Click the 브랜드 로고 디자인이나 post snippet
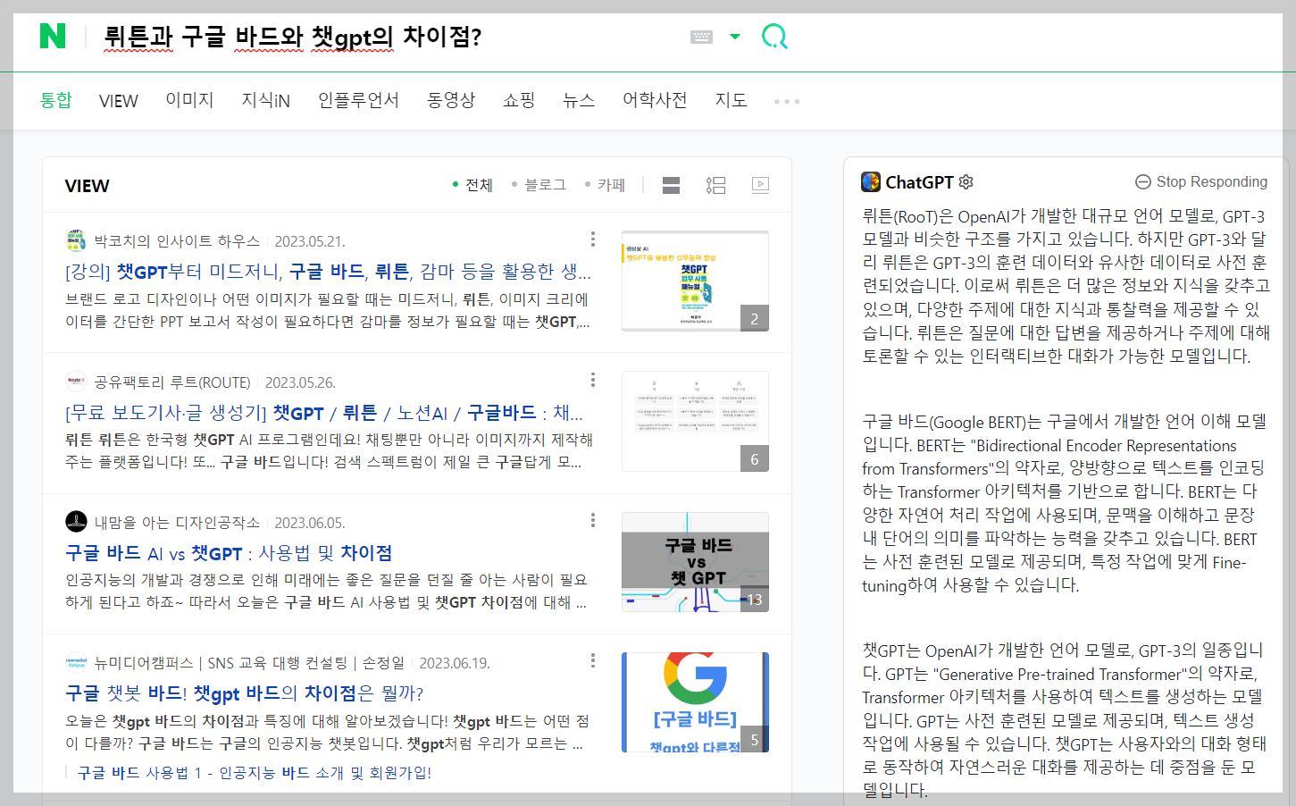Viewport: 1296px width, 806px height. click(328, 310)
